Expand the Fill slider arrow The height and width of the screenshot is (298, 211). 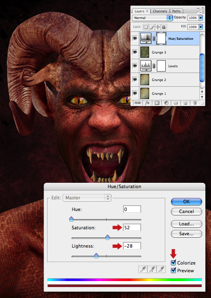(x=201, y=27)
